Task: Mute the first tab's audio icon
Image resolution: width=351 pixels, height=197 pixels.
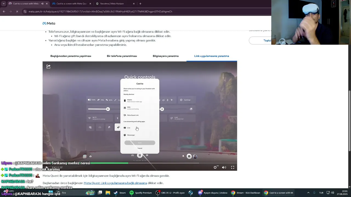Action: point(42,4)
